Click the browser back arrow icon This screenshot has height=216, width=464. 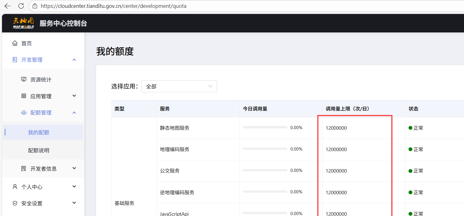[8, 6]
